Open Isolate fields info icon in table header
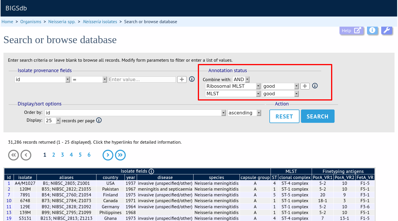The height and width of the screenshot is (221, 398). 151,171
